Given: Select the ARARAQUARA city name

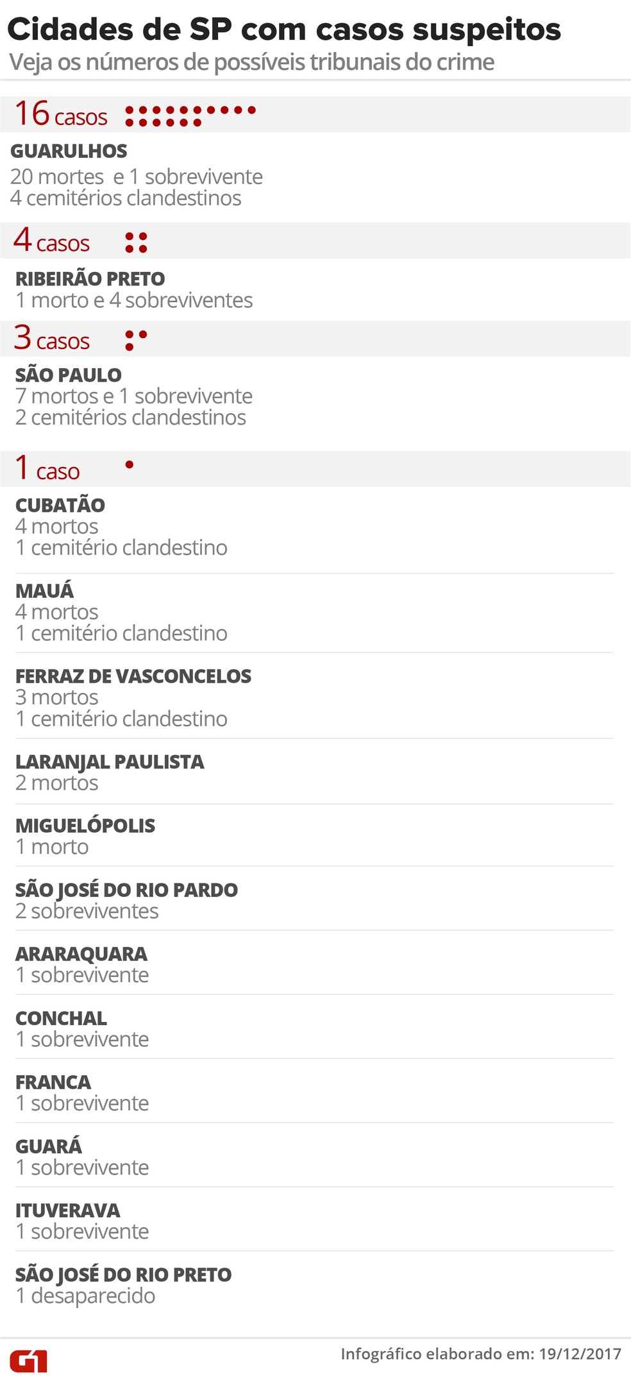Looking at the screenshot, I should pos(81,954).
